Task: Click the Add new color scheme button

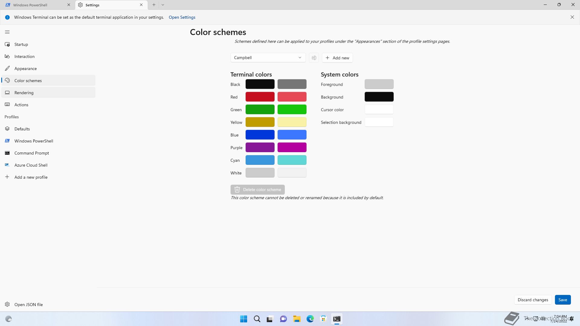Action: [x=337, y=58]
